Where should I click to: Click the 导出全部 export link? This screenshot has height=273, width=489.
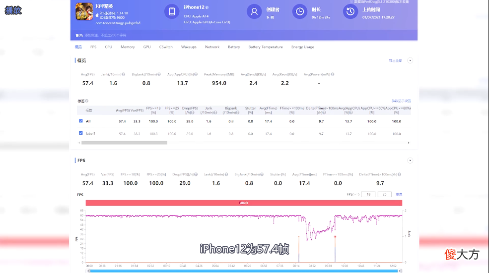tap(396, 60)
